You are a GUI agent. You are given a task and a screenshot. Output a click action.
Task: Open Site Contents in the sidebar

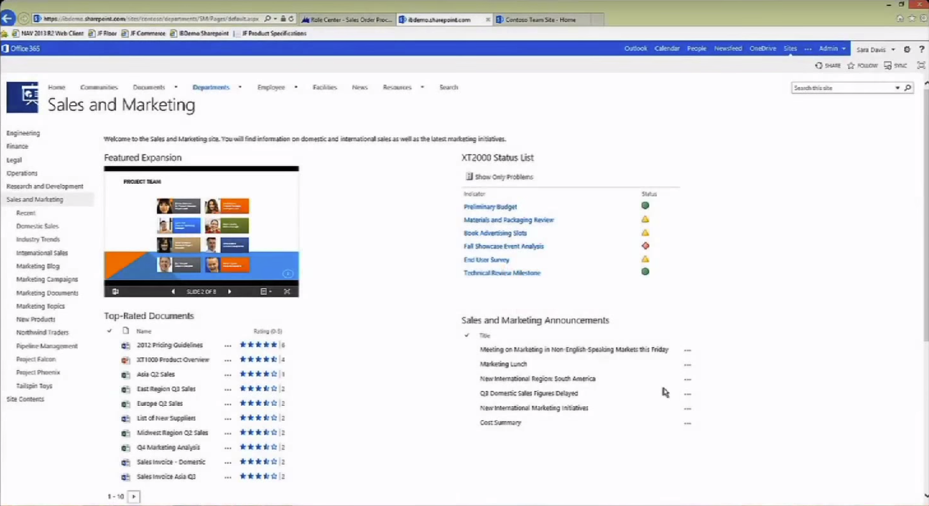[26, 399]
